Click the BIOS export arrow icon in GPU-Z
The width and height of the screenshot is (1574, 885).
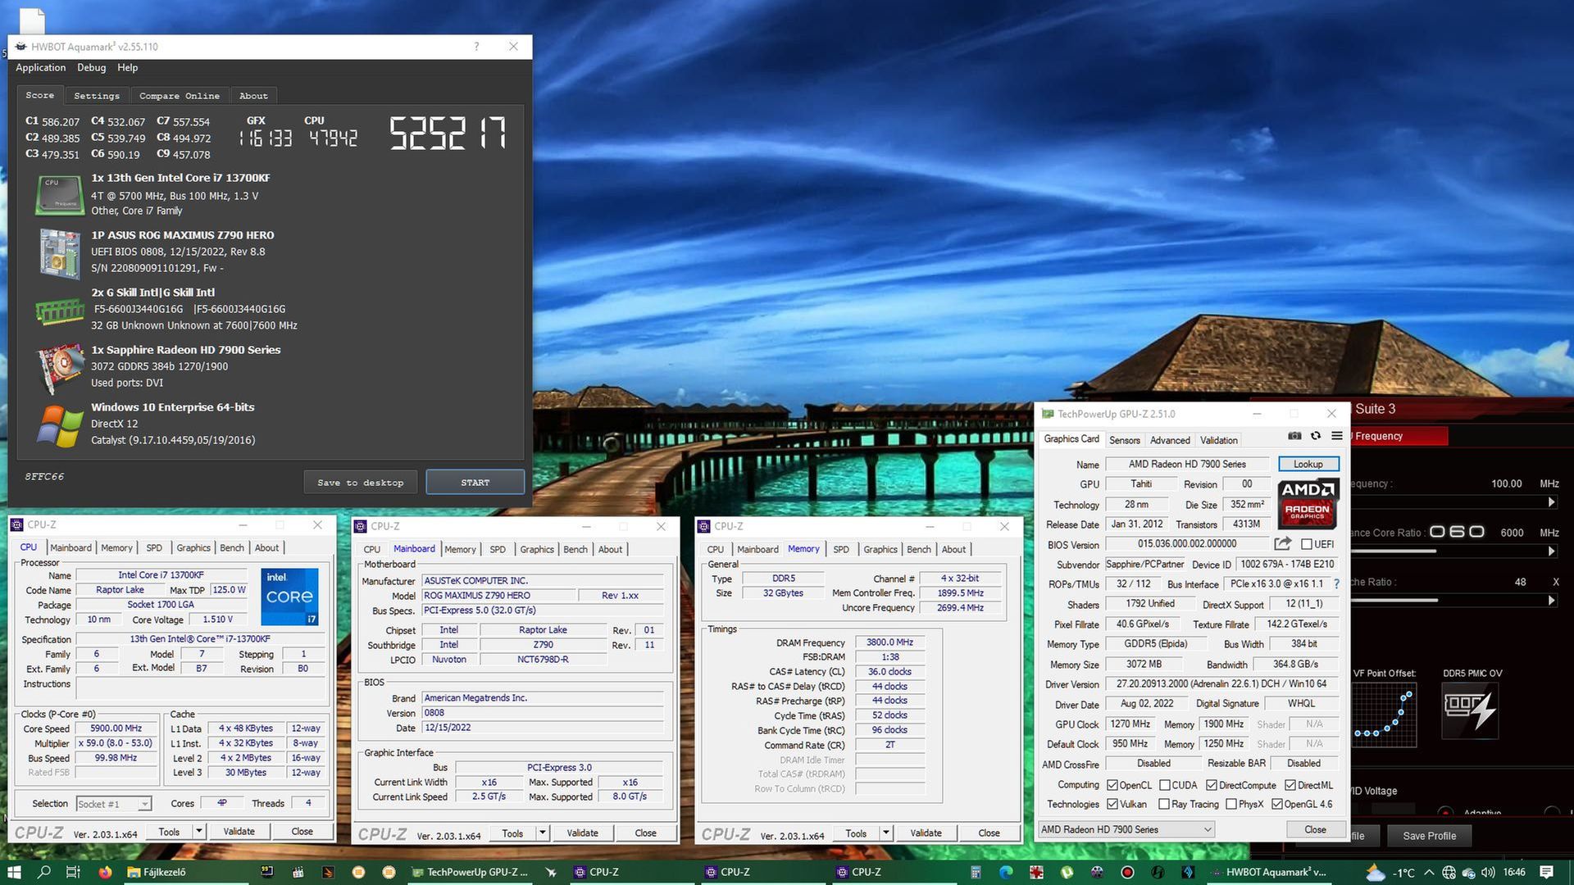click(1283, 544)
